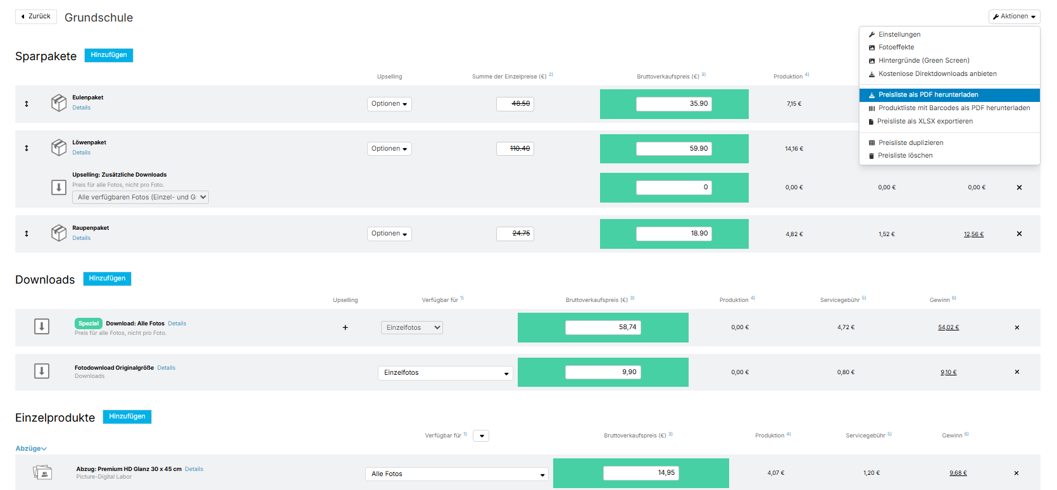Open Einzelfotos dropdown for Fotodownload Originalgröße
The height and width of the screenshot is (490, 1057).
[x=446, y=373]
